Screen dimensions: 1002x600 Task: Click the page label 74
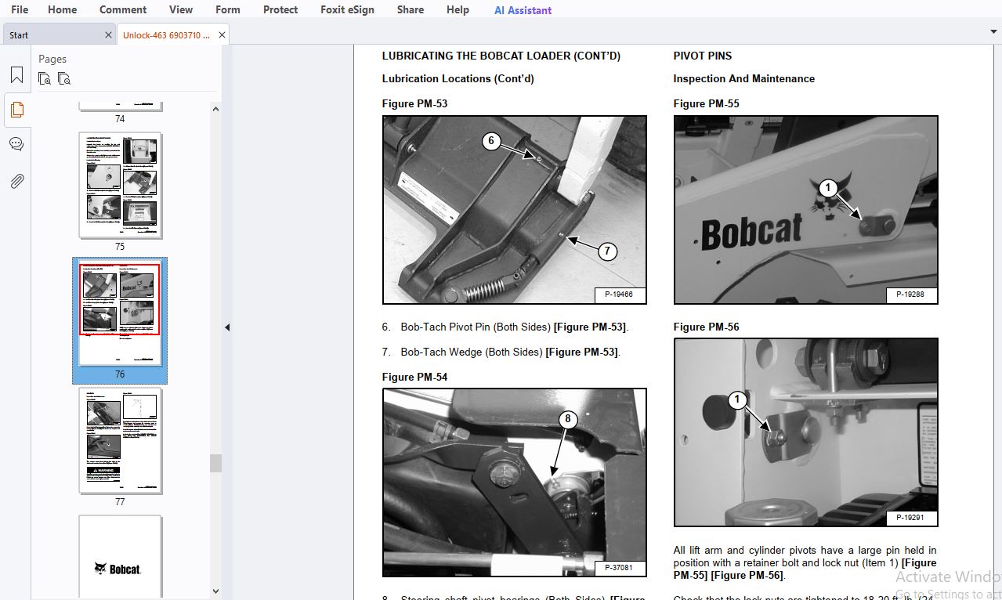point(120,119)
